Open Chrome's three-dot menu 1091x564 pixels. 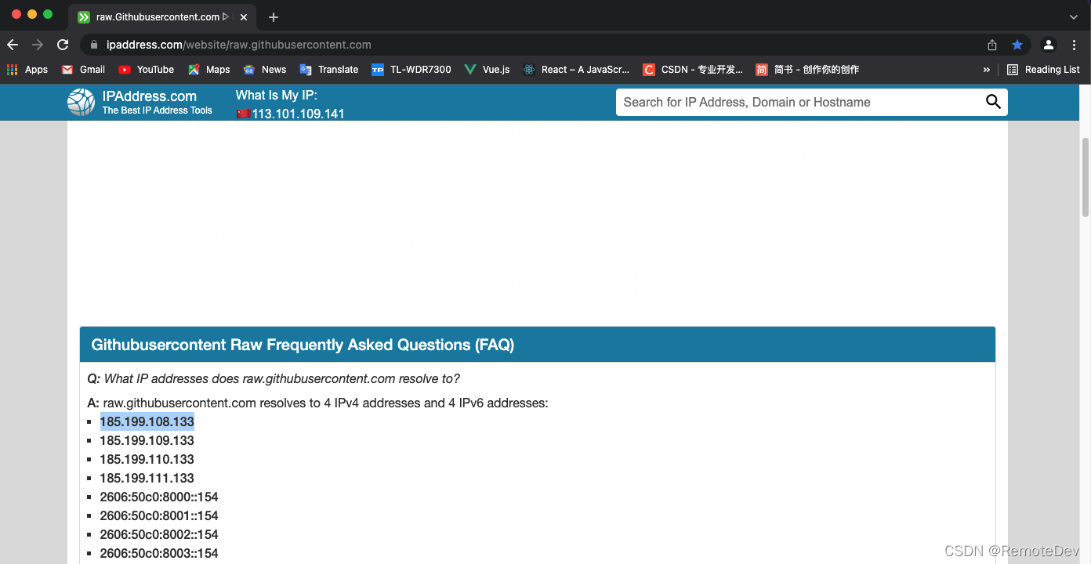pos(1074,45)
